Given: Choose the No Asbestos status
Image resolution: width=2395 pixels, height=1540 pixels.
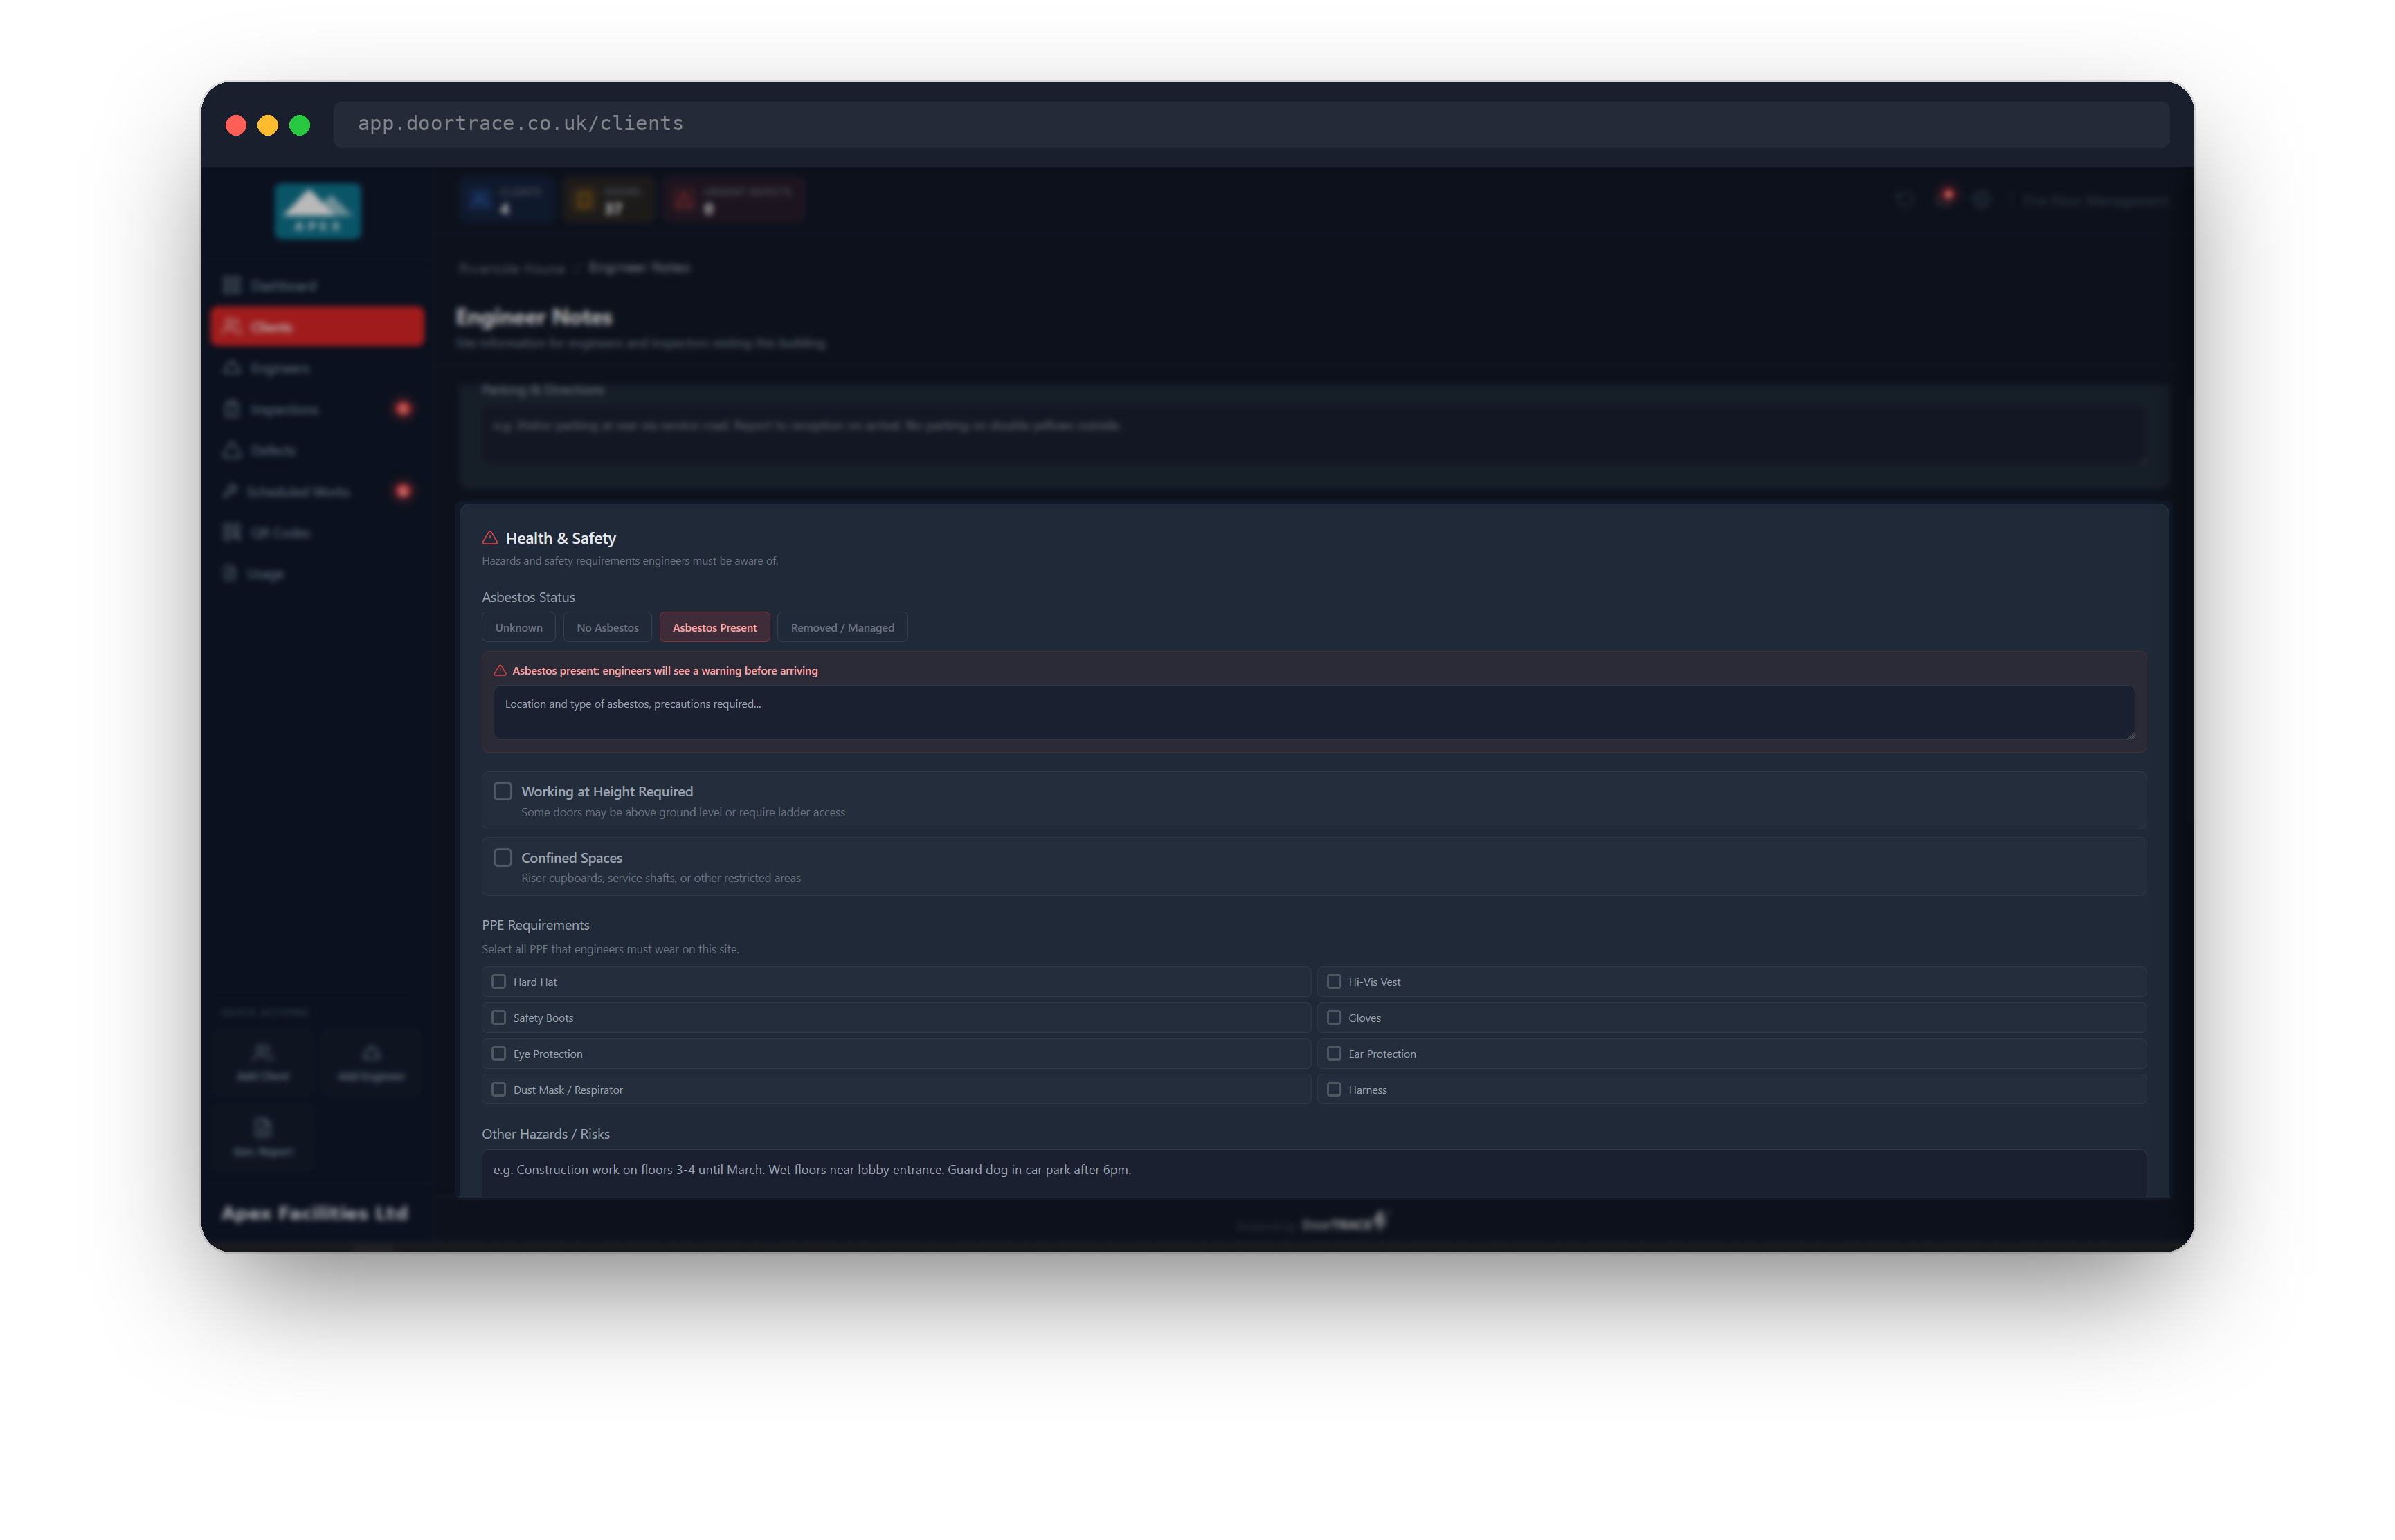Looking at the screenshot, I should (607, 627).
